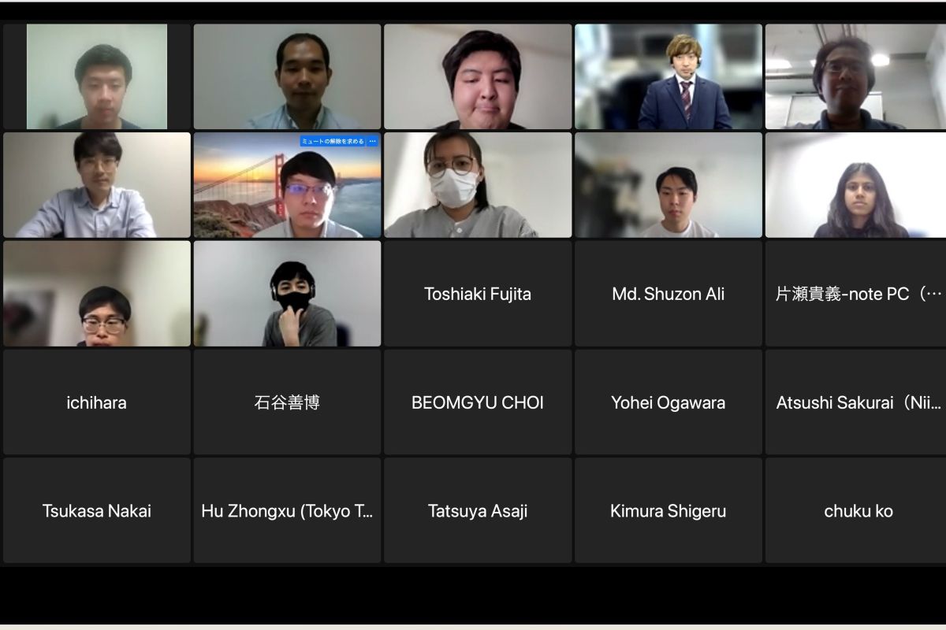Select the Yohei Ogawara participant tile
Screen dimensions: 946x630
(x=669, y=402)
